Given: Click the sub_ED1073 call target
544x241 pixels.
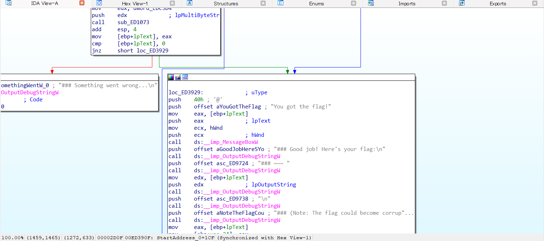Looking at the screenshot, I should point(133,22).
